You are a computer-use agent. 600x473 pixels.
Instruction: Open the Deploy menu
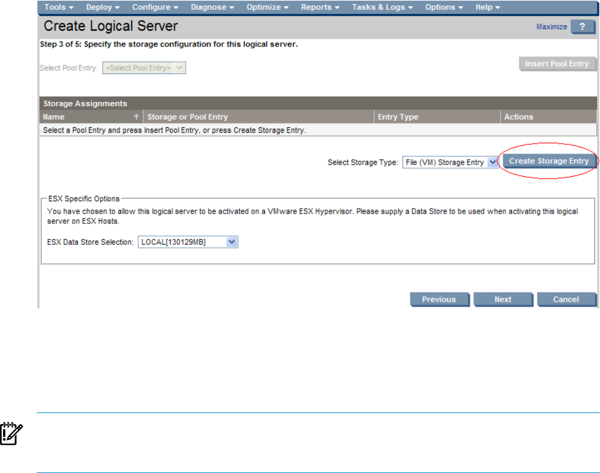click(x=102, y=7)
